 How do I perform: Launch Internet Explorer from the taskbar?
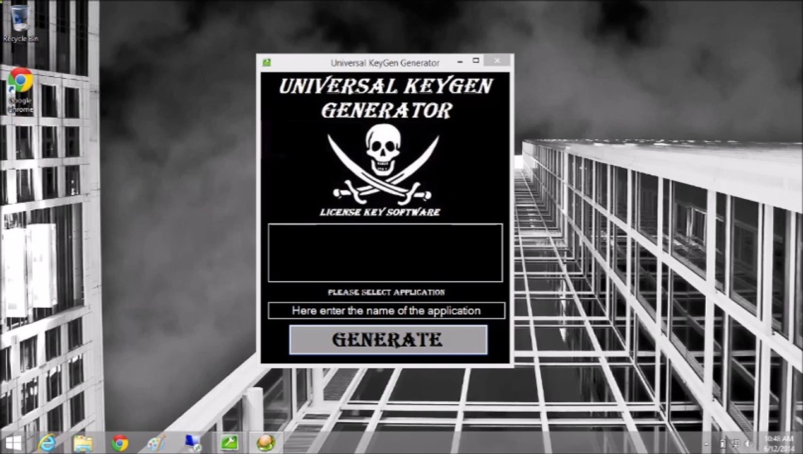tap(47, 443)
